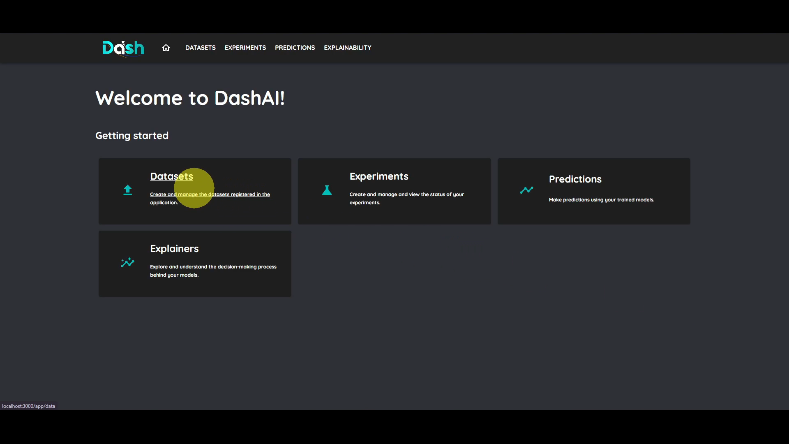Viewport: 789px width, 444px height.
Task: Open the Datasets card title link
Action: click(x=171, y=176)
